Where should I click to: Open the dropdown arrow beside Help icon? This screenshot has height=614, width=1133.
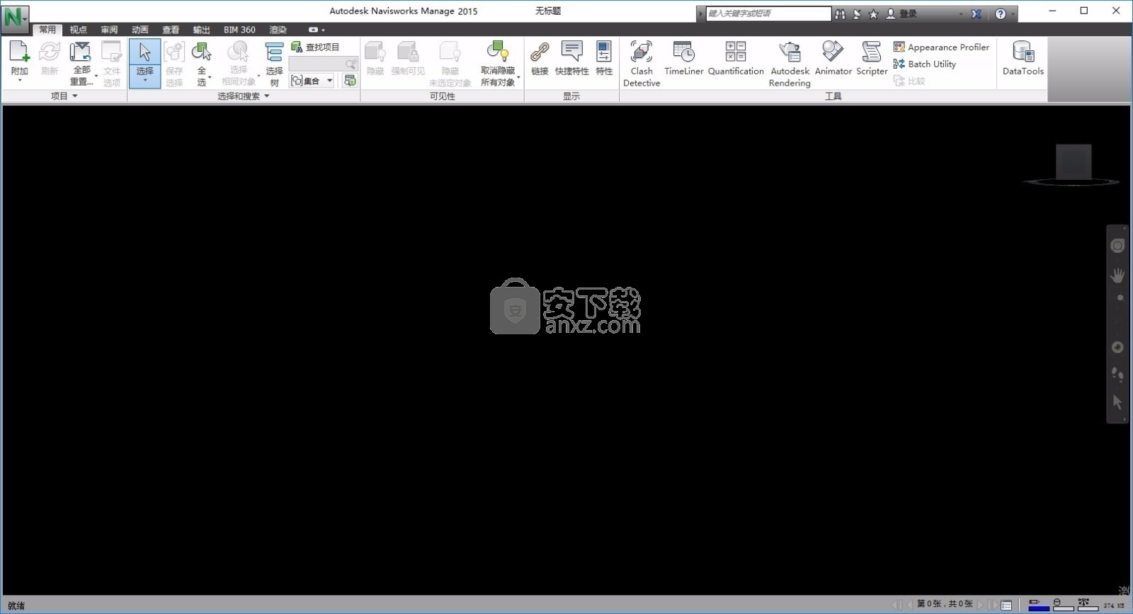1013,14
